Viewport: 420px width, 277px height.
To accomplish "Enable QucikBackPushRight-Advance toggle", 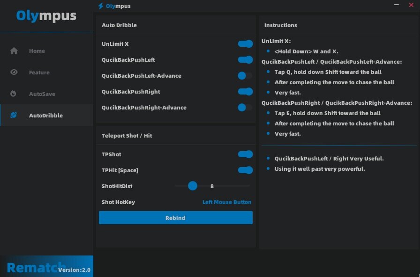I will pos(245,108).
